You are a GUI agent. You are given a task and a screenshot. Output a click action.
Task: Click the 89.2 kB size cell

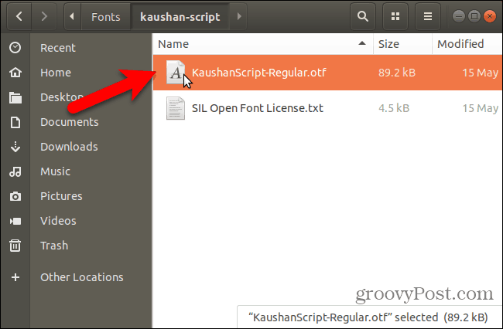click(x=397, y=73)
